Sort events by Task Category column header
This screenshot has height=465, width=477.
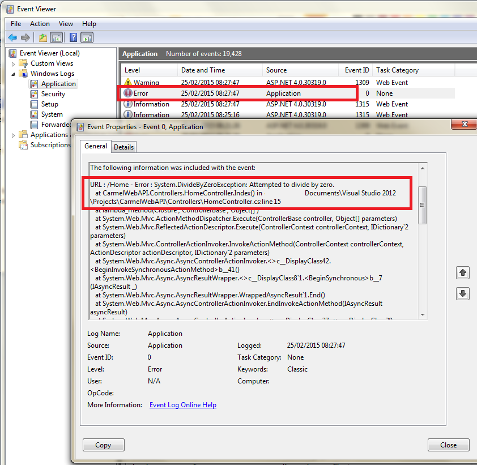[414, 70]
